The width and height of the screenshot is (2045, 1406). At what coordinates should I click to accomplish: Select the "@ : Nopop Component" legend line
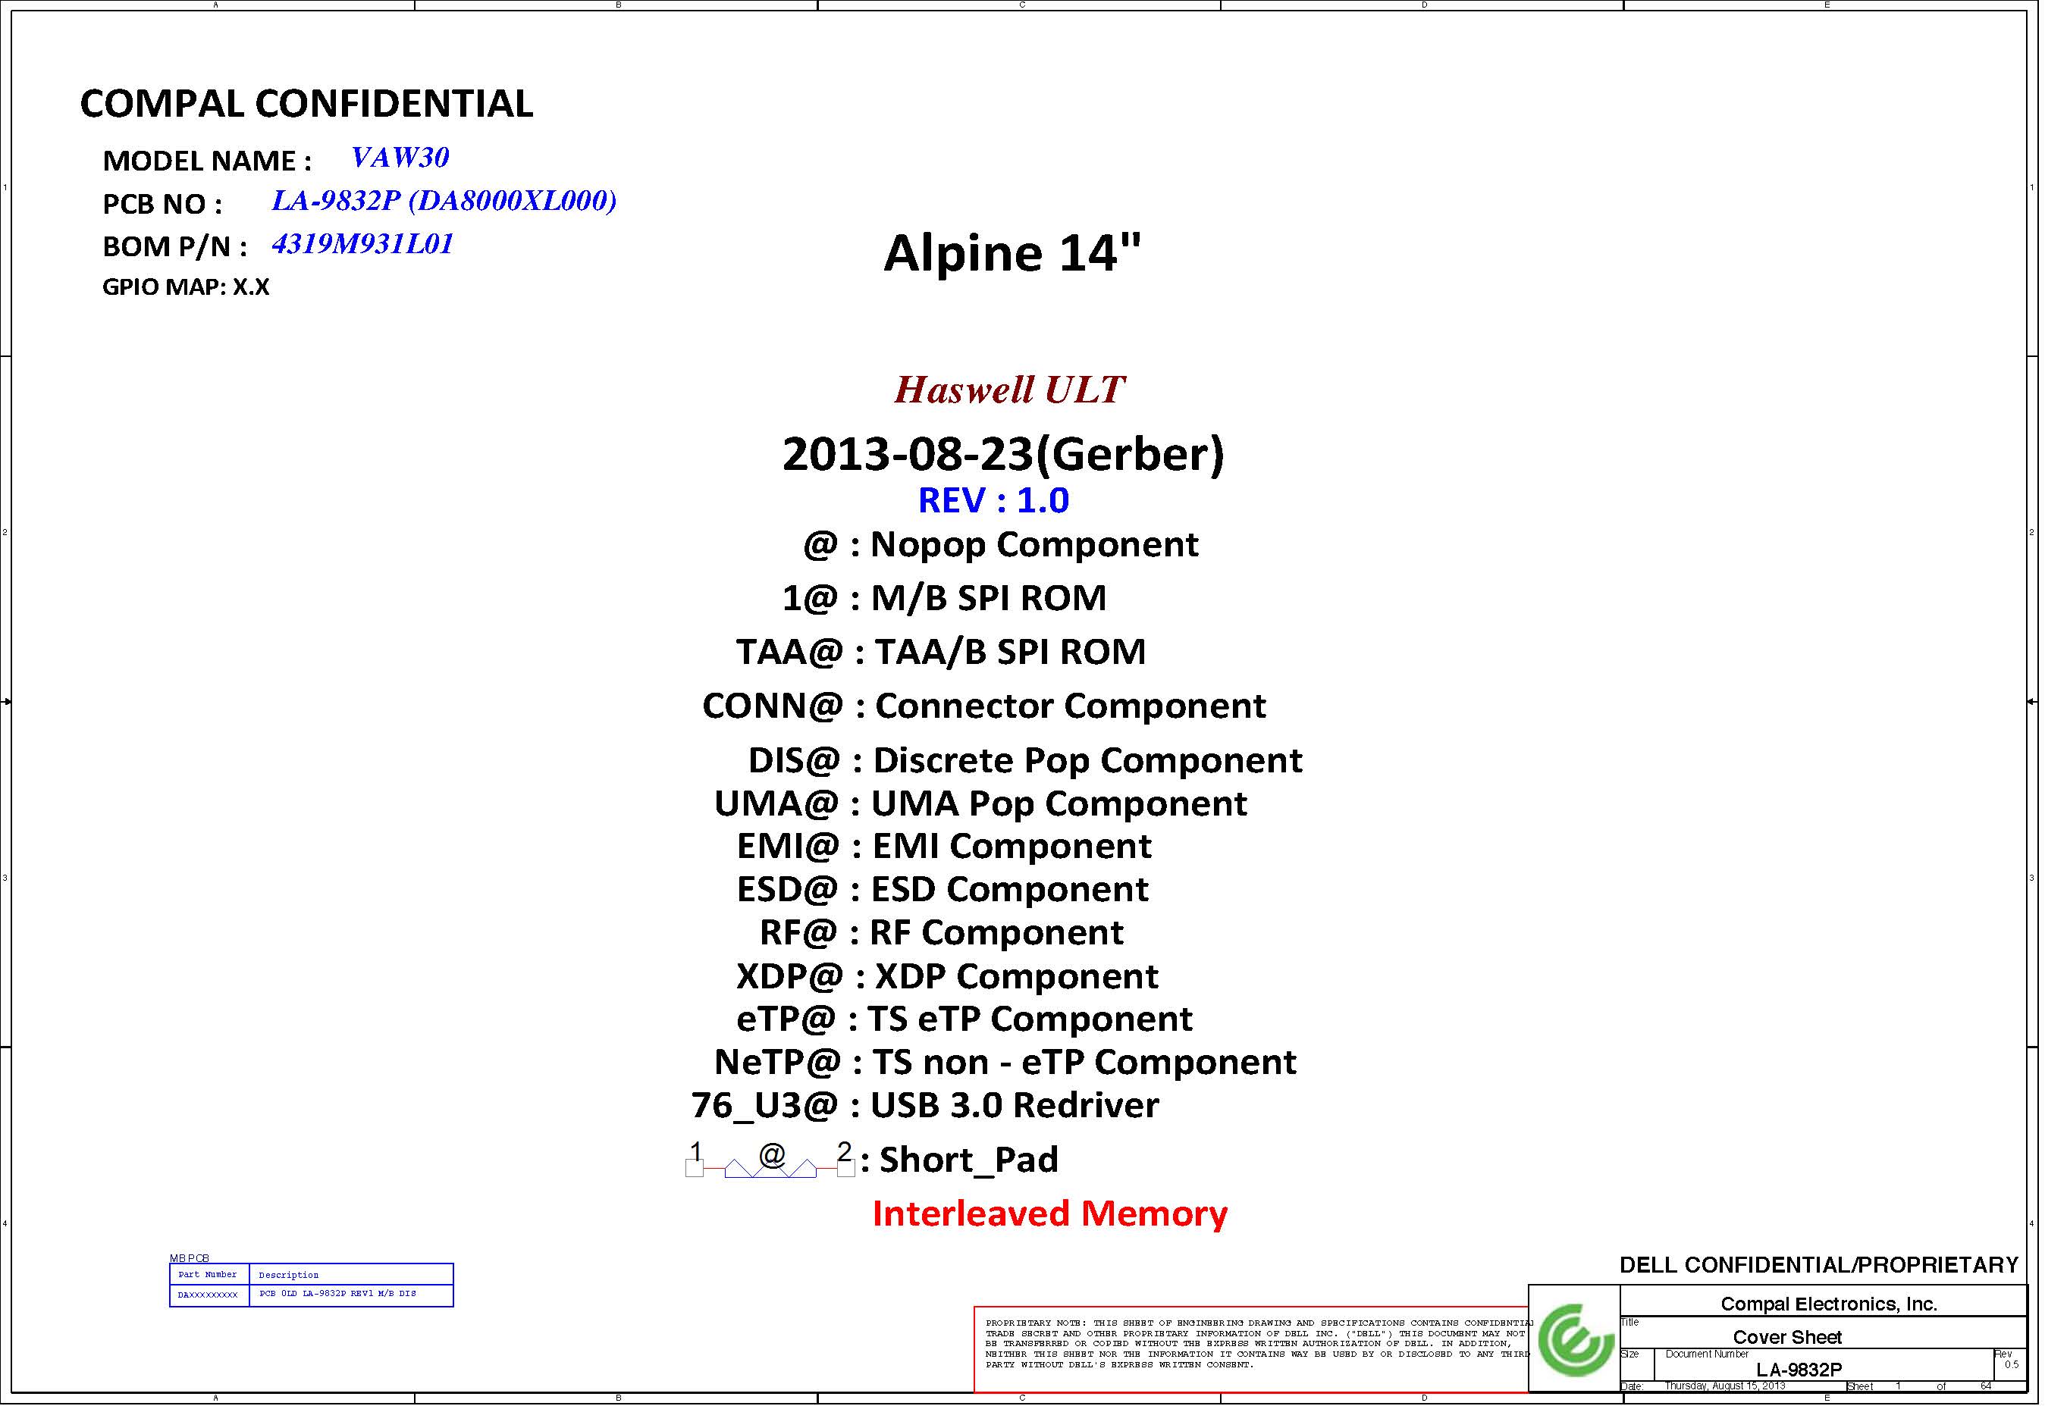click(x=1001, y=545)
